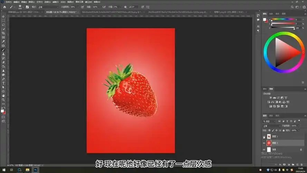Open the brush settings panel icon
Image resolution: width=307 pixels, height=173 pixels.
[27, 7]
